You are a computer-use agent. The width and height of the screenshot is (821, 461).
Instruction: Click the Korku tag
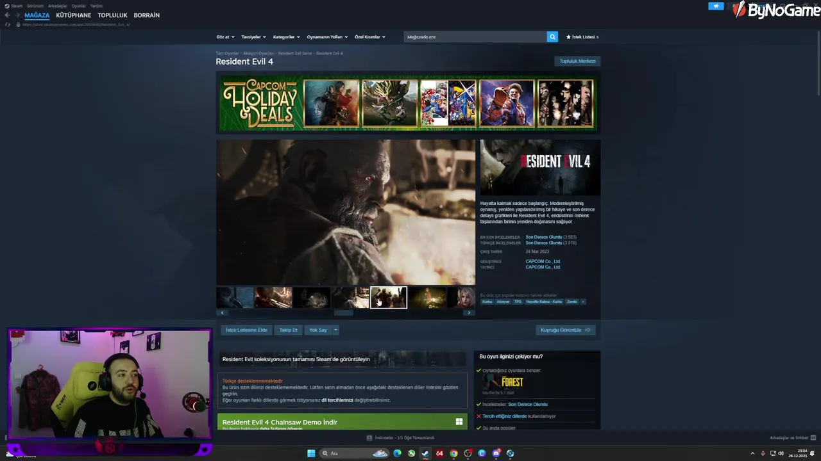coord(487,302)
